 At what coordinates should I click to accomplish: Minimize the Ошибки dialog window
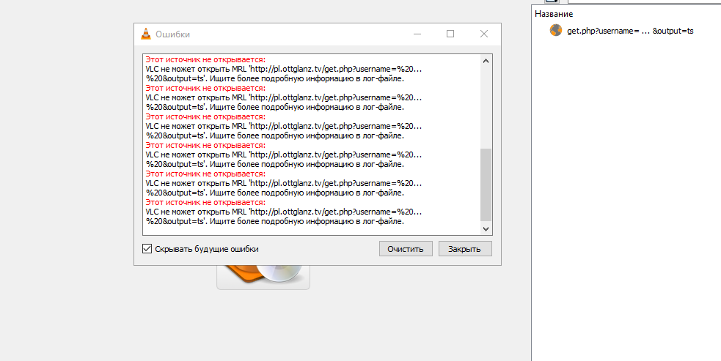[417, 34]
